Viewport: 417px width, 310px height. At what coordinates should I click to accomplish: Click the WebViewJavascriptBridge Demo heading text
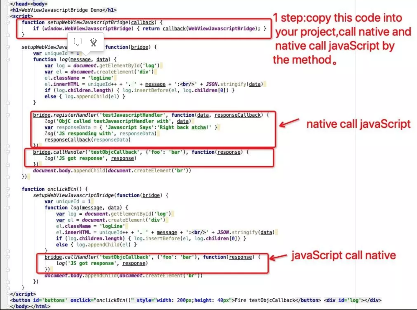click(62, 10)
